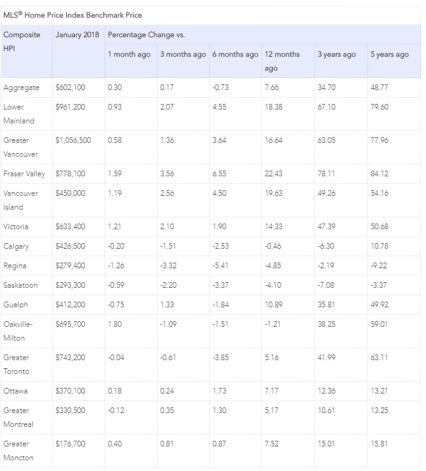Select Calgary's 5 years ago value 10.78

[379, 246]
